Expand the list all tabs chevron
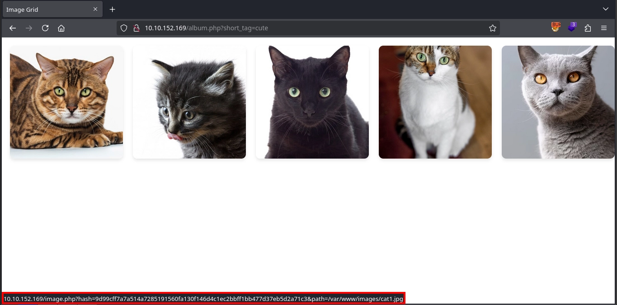 tap(606, 9)
